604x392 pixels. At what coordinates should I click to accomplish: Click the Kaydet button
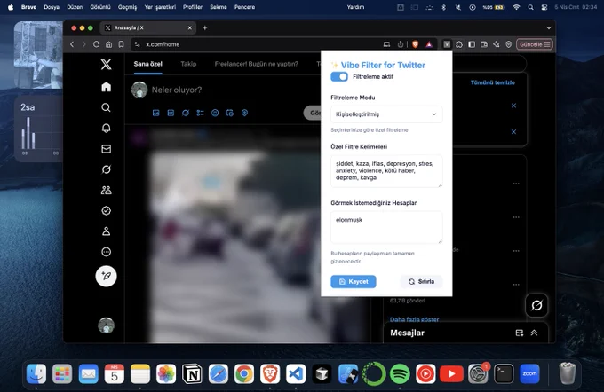tap(354, 282)
